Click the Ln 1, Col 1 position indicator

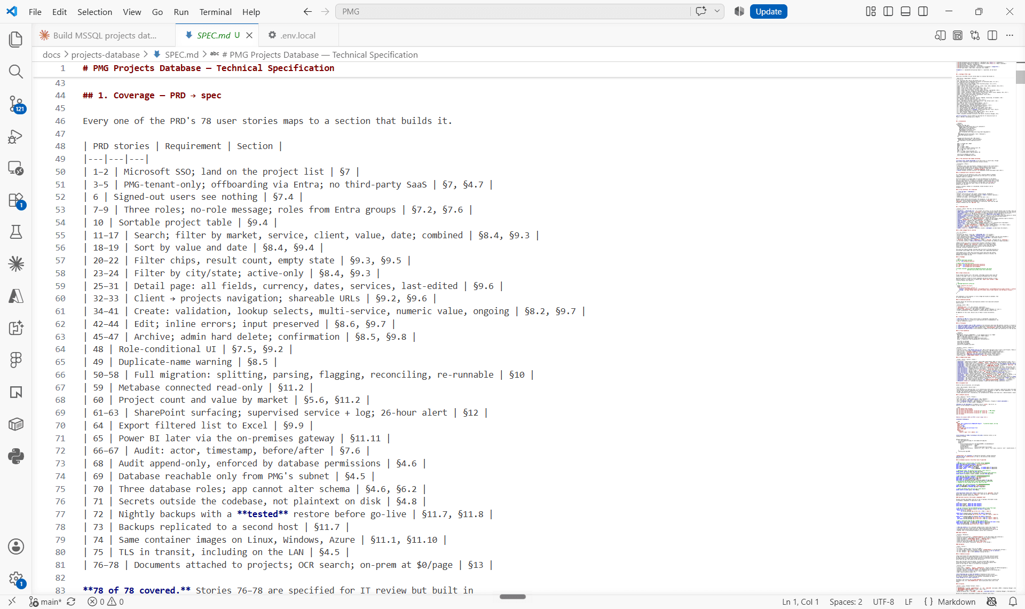coord(800,602)
